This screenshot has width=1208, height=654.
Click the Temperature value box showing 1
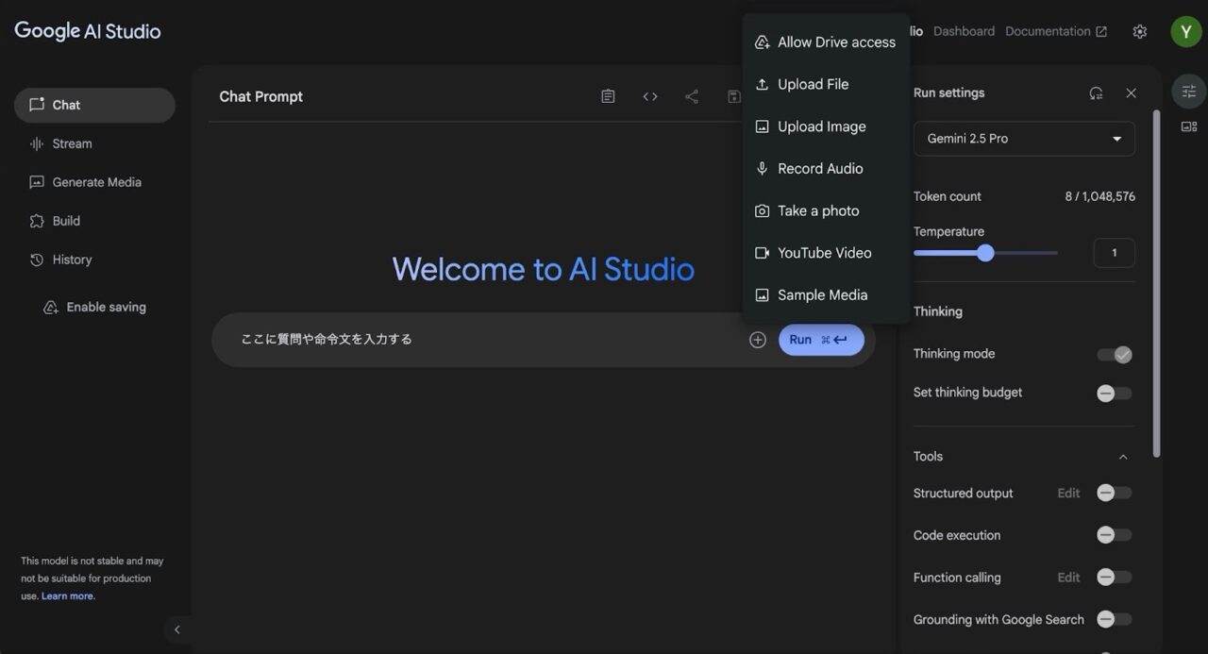pyautogui.click(x=1115, y=253)
